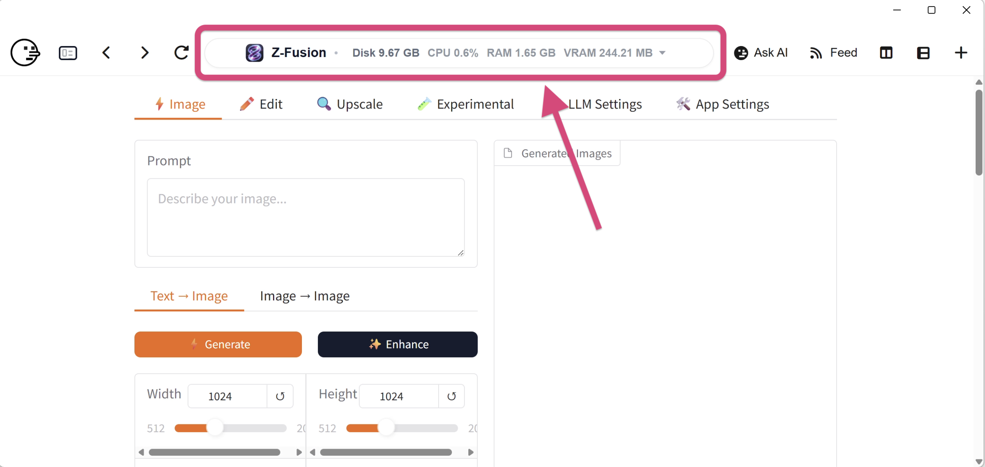The width and height of the screenshot is (985, 467).
Task: Switch to the Edit tab
Action: 261,104
